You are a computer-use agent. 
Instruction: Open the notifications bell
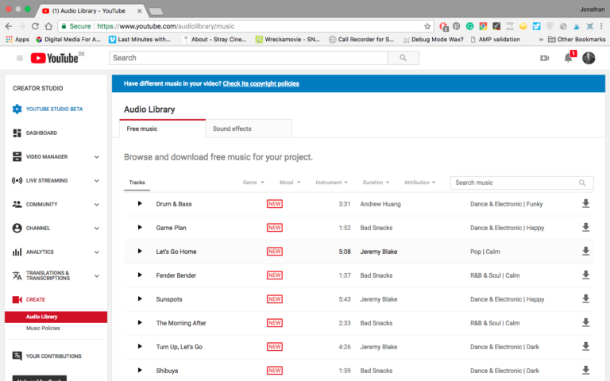pyautogui.click(x=569, y=58)
